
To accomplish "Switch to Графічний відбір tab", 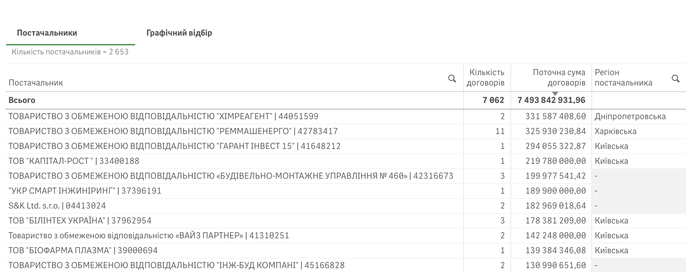I will (x=179, y=33).
